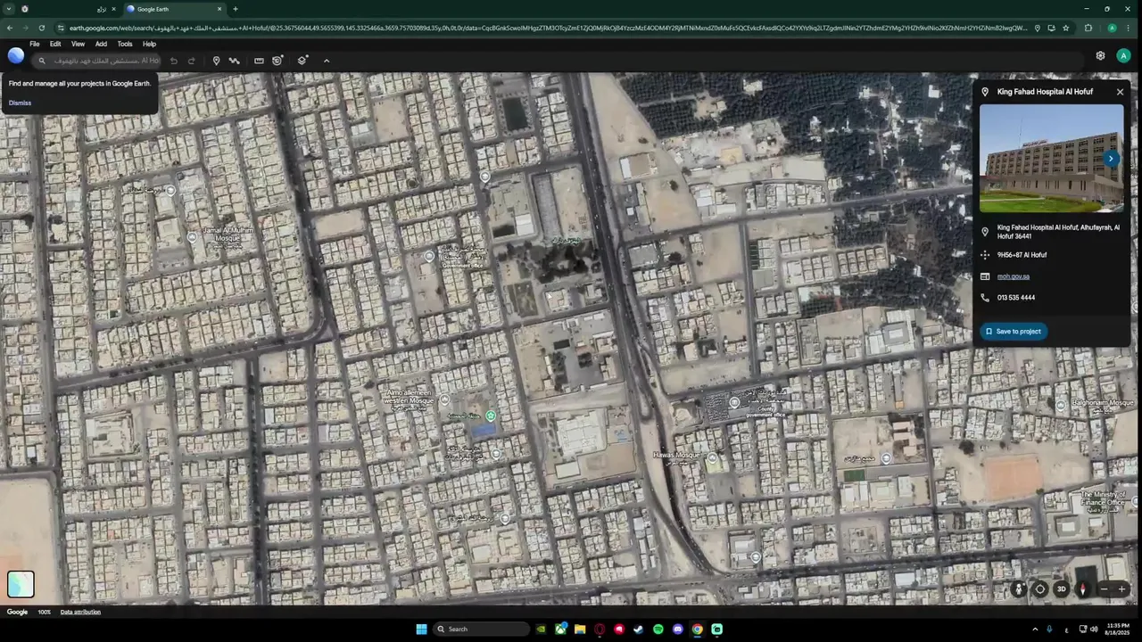The image size is (1142, 642).
Task: Open the Tools menu
Action: click(x=125, y=44)
